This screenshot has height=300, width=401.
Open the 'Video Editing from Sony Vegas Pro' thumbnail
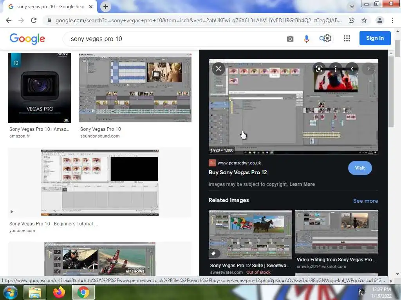[x=336, y=232]
